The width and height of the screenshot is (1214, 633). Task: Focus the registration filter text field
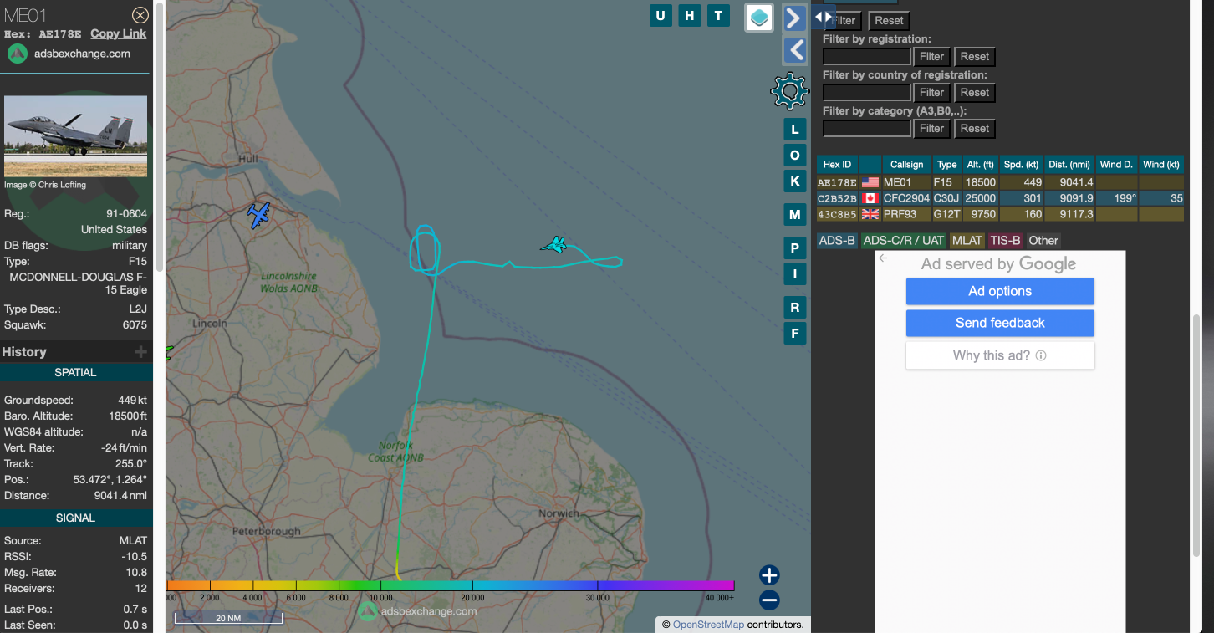pyautogui.click(x=867, y=57)
